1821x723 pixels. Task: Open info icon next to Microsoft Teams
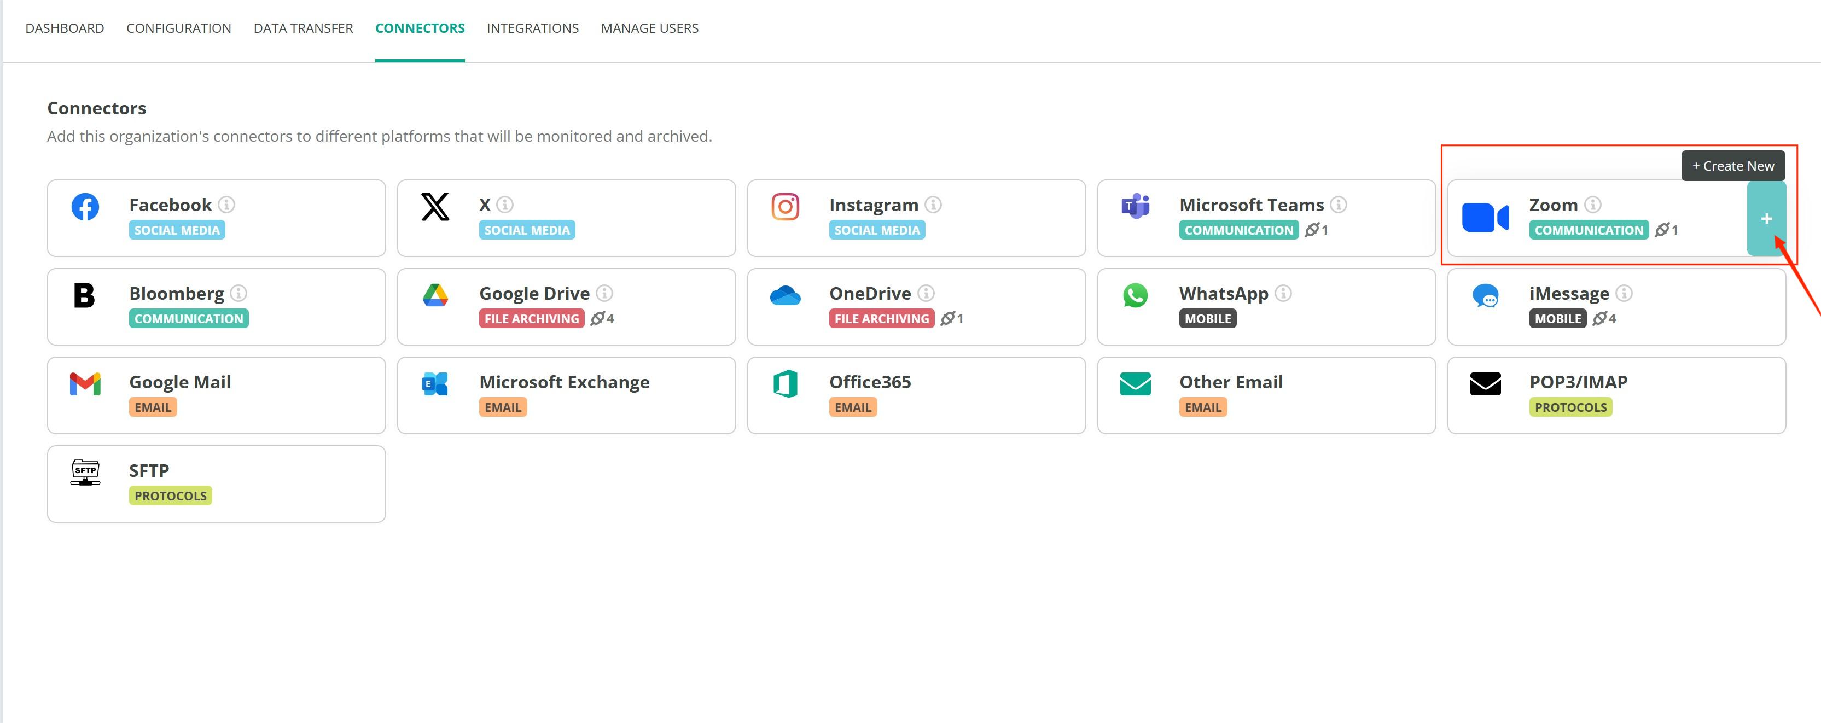tap(1338, 205)
